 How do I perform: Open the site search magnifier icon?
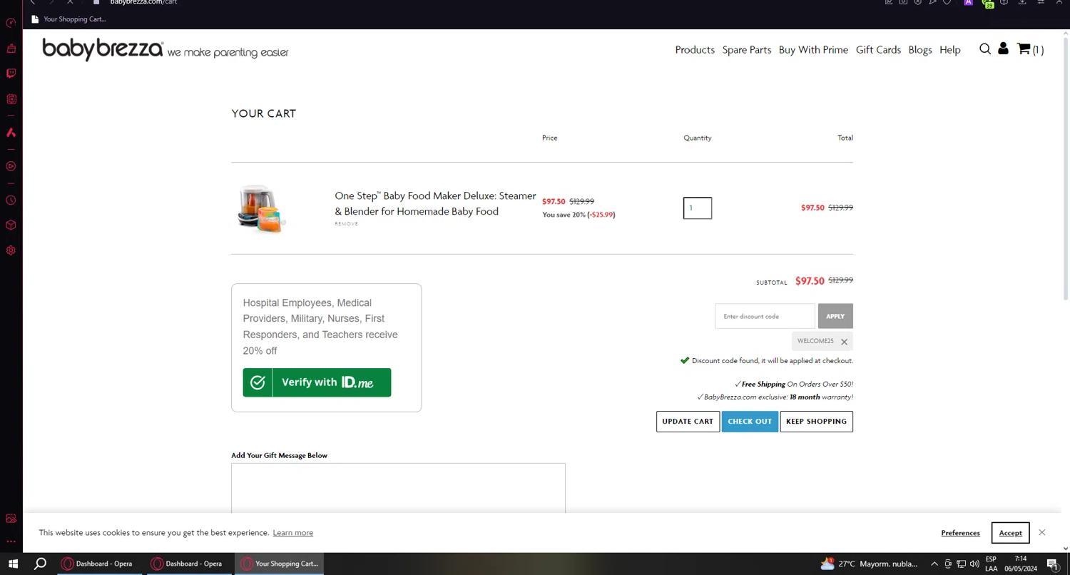coord(985,49)
